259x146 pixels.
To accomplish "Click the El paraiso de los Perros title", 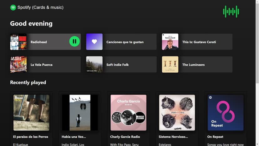I will [31, 137].
